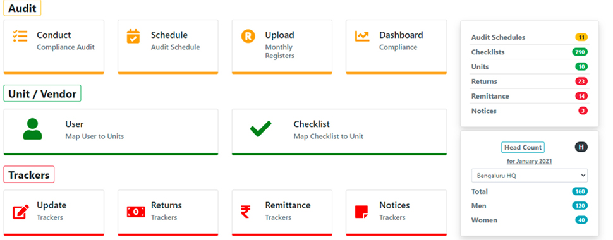The width and height of the screenshot is (613, 240).
Task: Click the Remittance rupee icon
Action: click(245, 212)
